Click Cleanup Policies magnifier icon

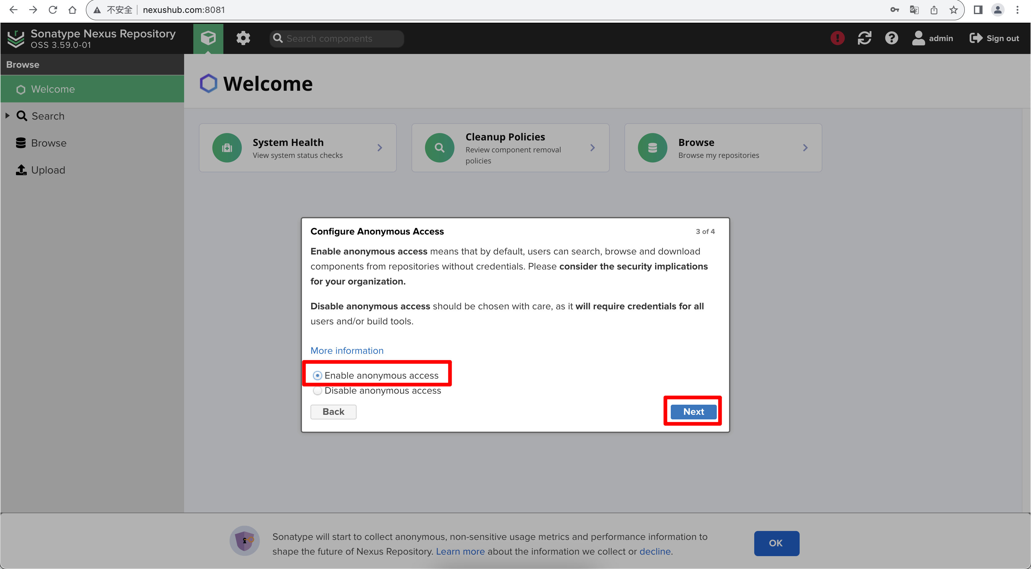pos(439,147)
